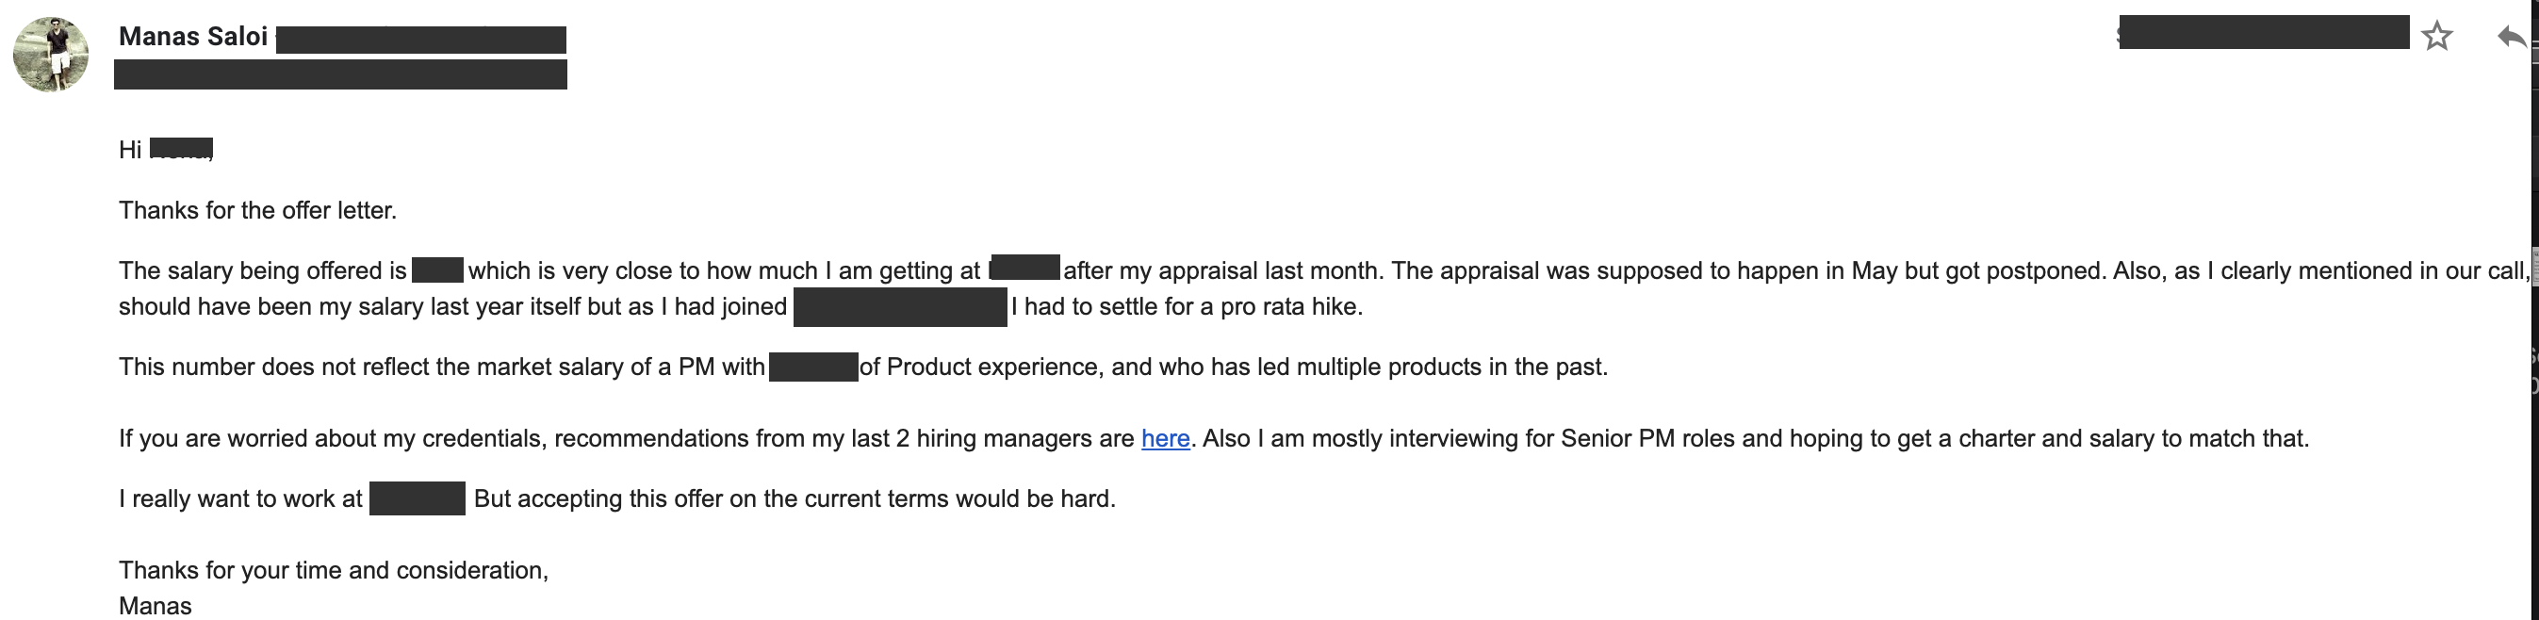Click the "Manas" signature at bottom
This screenshot has width=2539, height=620.
pyautogui.click(x=155, y=606)
